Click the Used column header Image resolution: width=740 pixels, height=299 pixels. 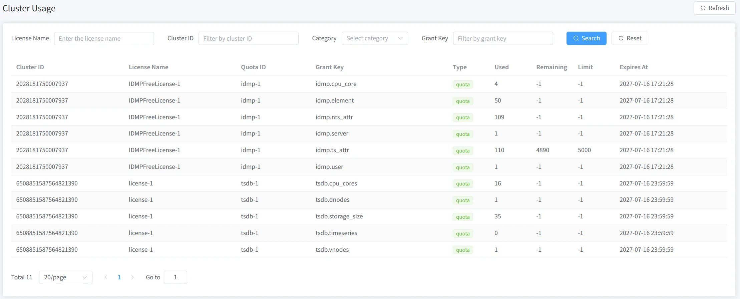[501, 67]
